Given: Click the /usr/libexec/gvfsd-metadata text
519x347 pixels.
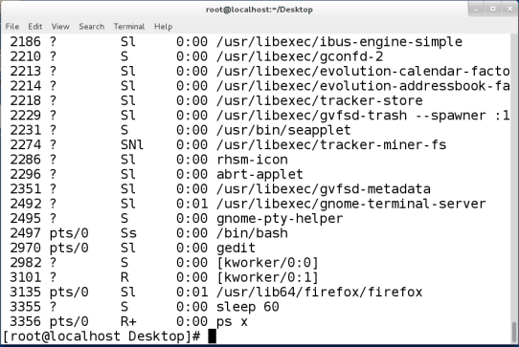Looking at the screenshot, I should (x=324, y=189).
